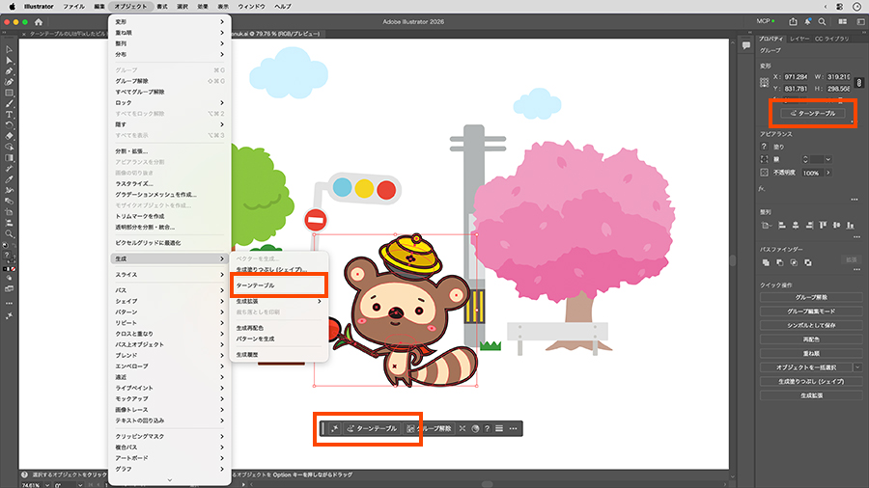Choose ターンテーブル in the 生成 submenu
Image resolution: width=869 pixels, height=488 pixels.
tap(279, 285)
